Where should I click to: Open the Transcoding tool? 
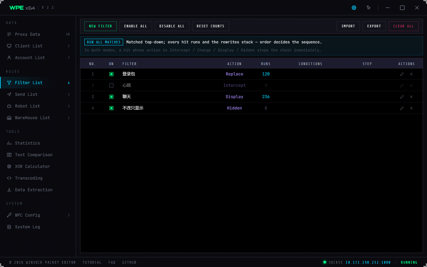[38, 178]
